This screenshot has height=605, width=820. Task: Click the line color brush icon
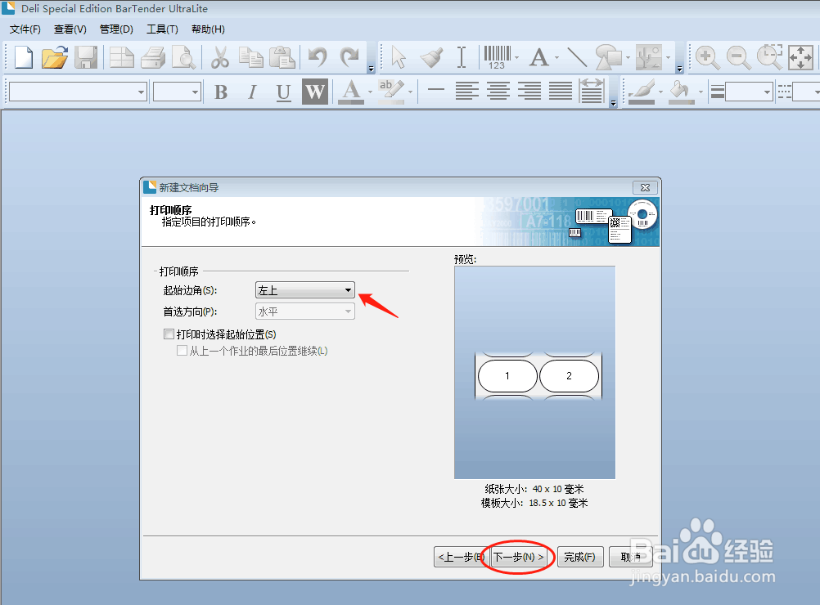click(642, 92)
